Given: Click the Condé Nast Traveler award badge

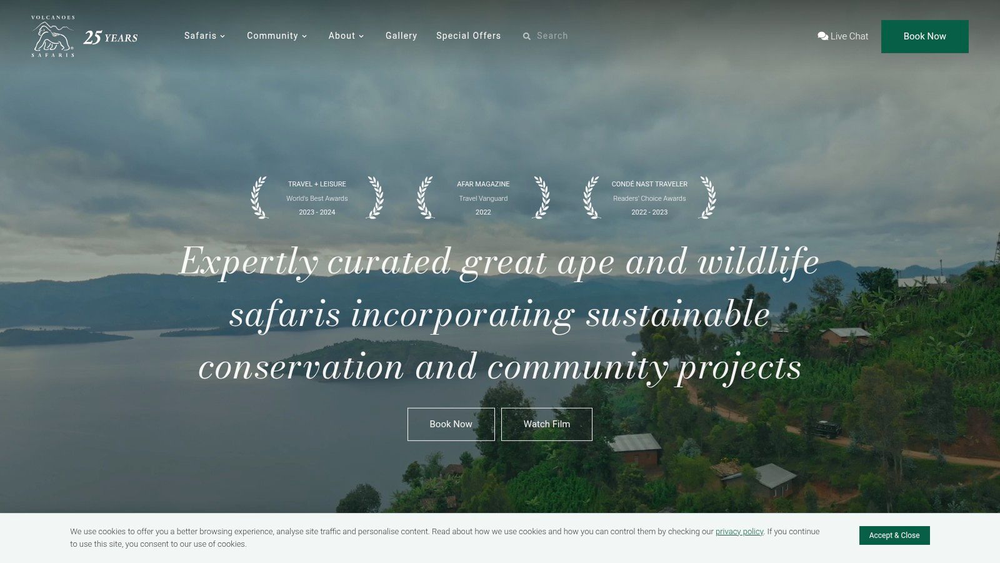Looking at the screenshot, I should point(649,198).
